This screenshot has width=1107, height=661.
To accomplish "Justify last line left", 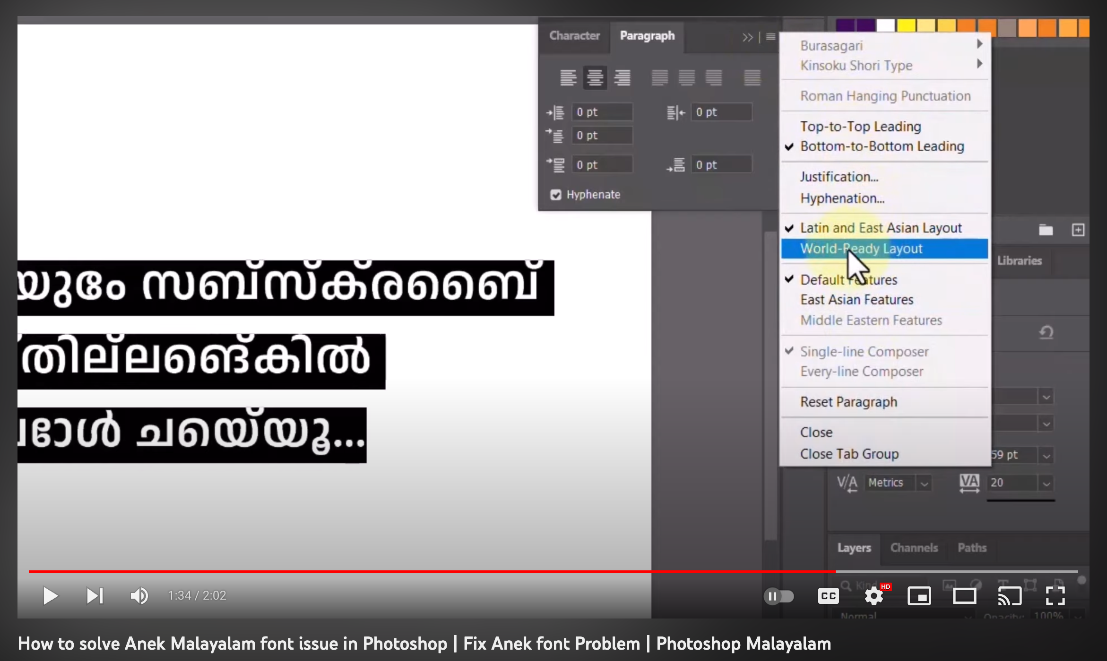I will 659,77.
